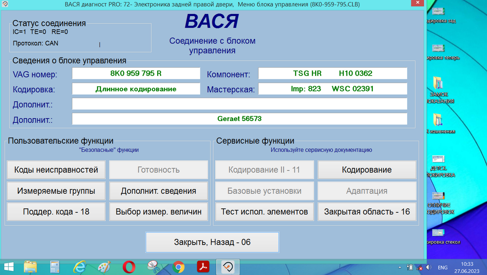Image resolution: width=487 pixels, height=275 pixels.
Task: Show hidden system tray icons
Action: tap(400, 267)
